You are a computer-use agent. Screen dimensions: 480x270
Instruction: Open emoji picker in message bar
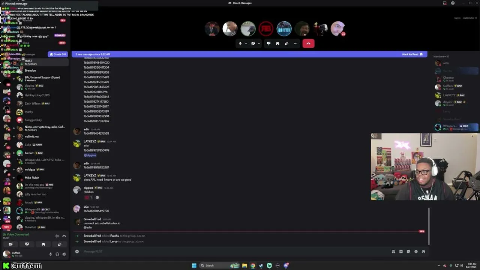tap(416, 252)
